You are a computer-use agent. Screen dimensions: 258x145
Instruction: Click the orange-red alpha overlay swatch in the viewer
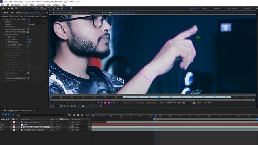(x=105, y=103)
